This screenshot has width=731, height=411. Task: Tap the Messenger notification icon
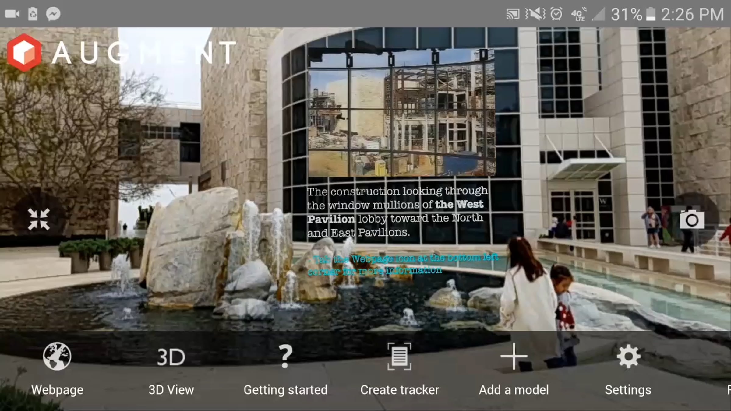pos(53,14)
